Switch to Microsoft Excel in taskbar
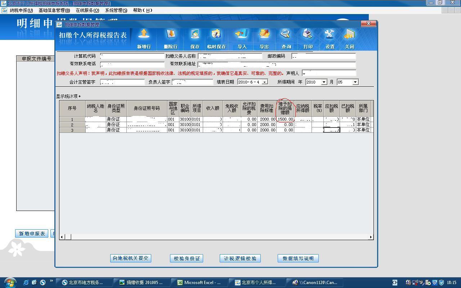 point(202,283)
